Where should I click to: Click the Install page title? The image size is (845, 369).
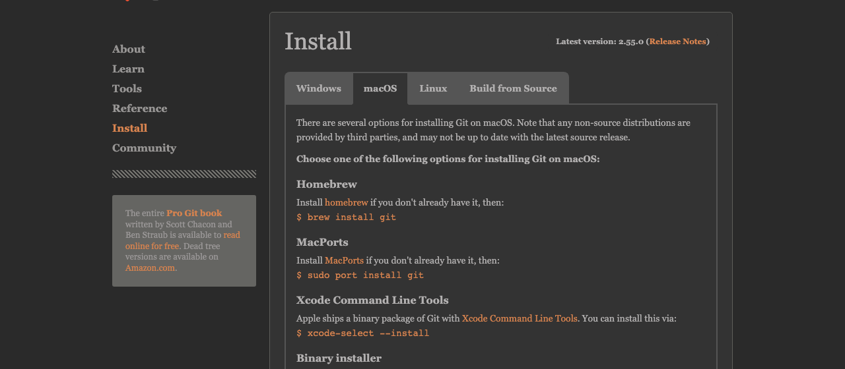(318, 41)
